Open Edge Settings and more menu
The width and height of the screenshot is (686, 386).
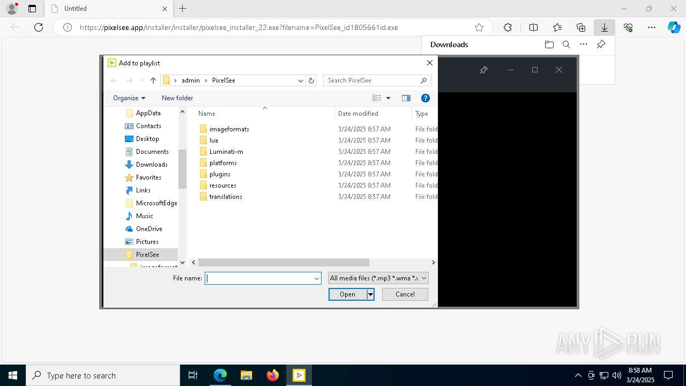652,27
